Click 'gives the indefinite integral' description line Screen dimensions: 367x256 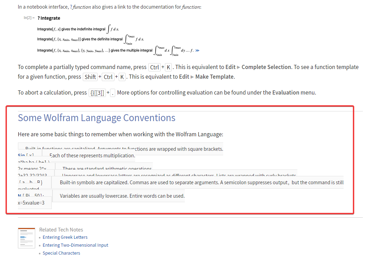tap(78, 29)
